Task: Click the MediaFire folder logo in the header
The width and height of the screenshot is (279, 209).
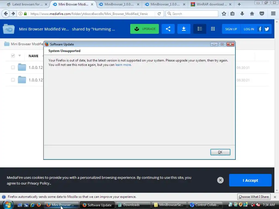Action: point(8,29)
